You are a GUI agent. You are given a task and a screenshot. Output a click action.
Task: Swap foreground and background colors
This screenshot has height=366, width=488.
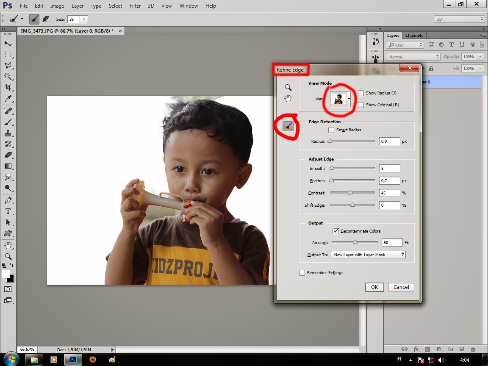[11, 265]
